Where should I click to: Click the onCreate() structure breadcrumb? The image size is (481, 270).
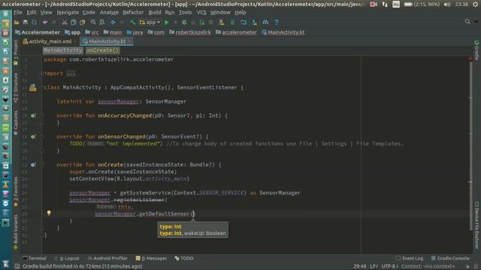pyautogui.click(x=102, y=50)
